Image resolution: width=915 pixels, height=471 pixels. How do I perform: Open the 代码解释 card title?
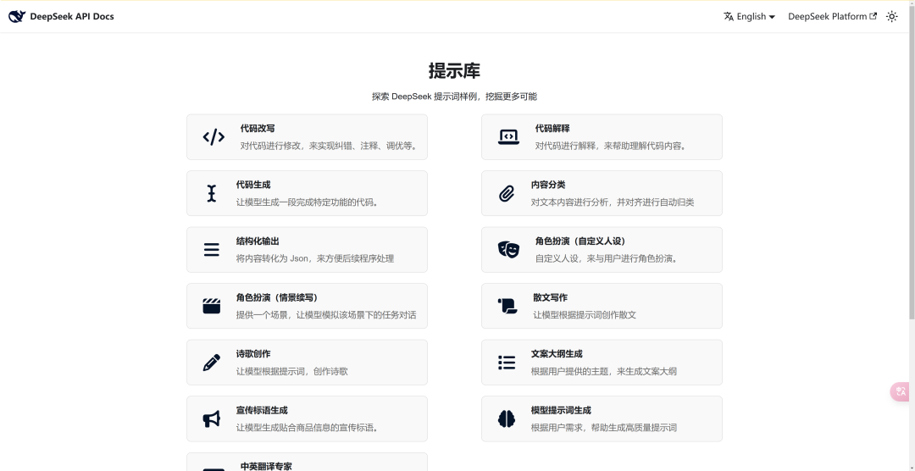click(552, 129)
